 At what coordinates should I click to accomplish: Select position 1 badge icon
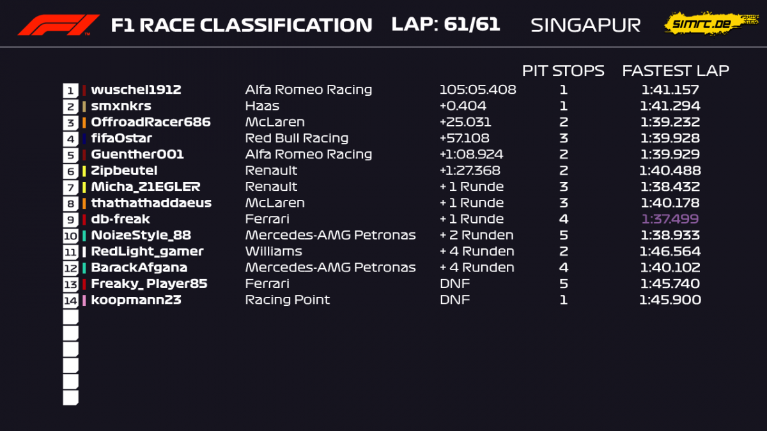pyautogui.click(x=70, y=90)
